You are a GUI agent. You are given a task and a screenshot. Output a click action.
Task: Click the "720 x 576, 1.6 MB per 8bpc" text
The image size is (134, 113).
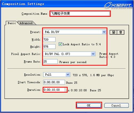click(x=93, y=75)
